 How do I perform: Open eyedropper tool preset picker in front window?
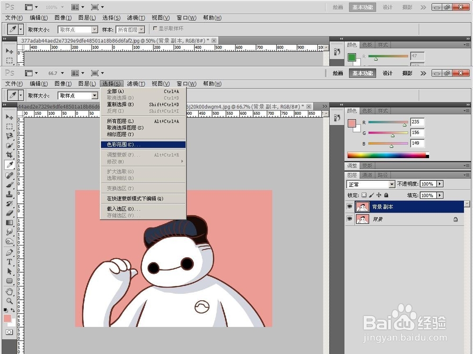pyautogui.click(x=21, y=95)
